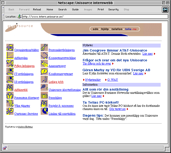The height and width of the screenshot is (153, 171).
Task: Click the Location bookmark icon
Action: (x=19, y=16)
